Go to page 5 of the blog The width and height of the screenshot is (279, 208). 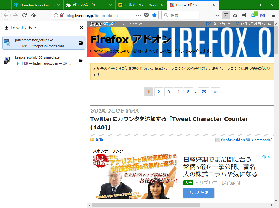188,92
